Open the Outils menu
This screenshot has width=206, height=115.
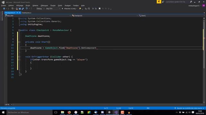(x=60, y=5)
